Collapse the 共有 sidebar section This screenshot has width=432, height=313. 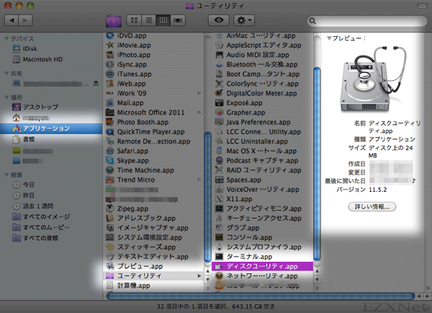(x=7, y=74)
